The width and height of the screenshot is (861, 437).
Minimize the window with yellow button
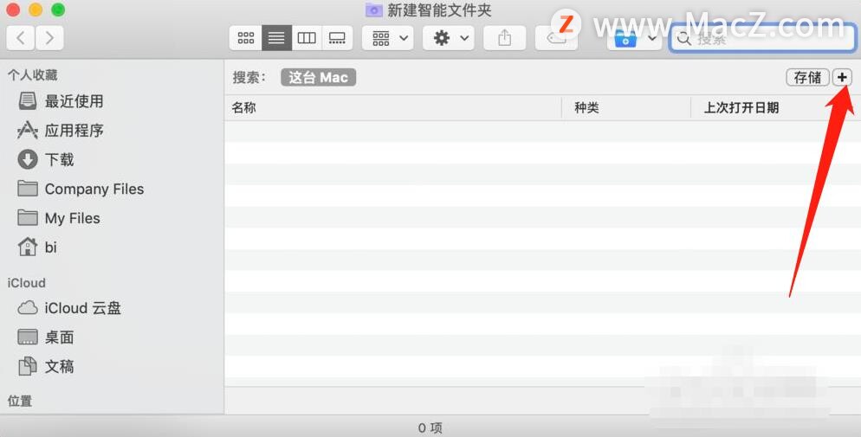click(x=36, y=10)
